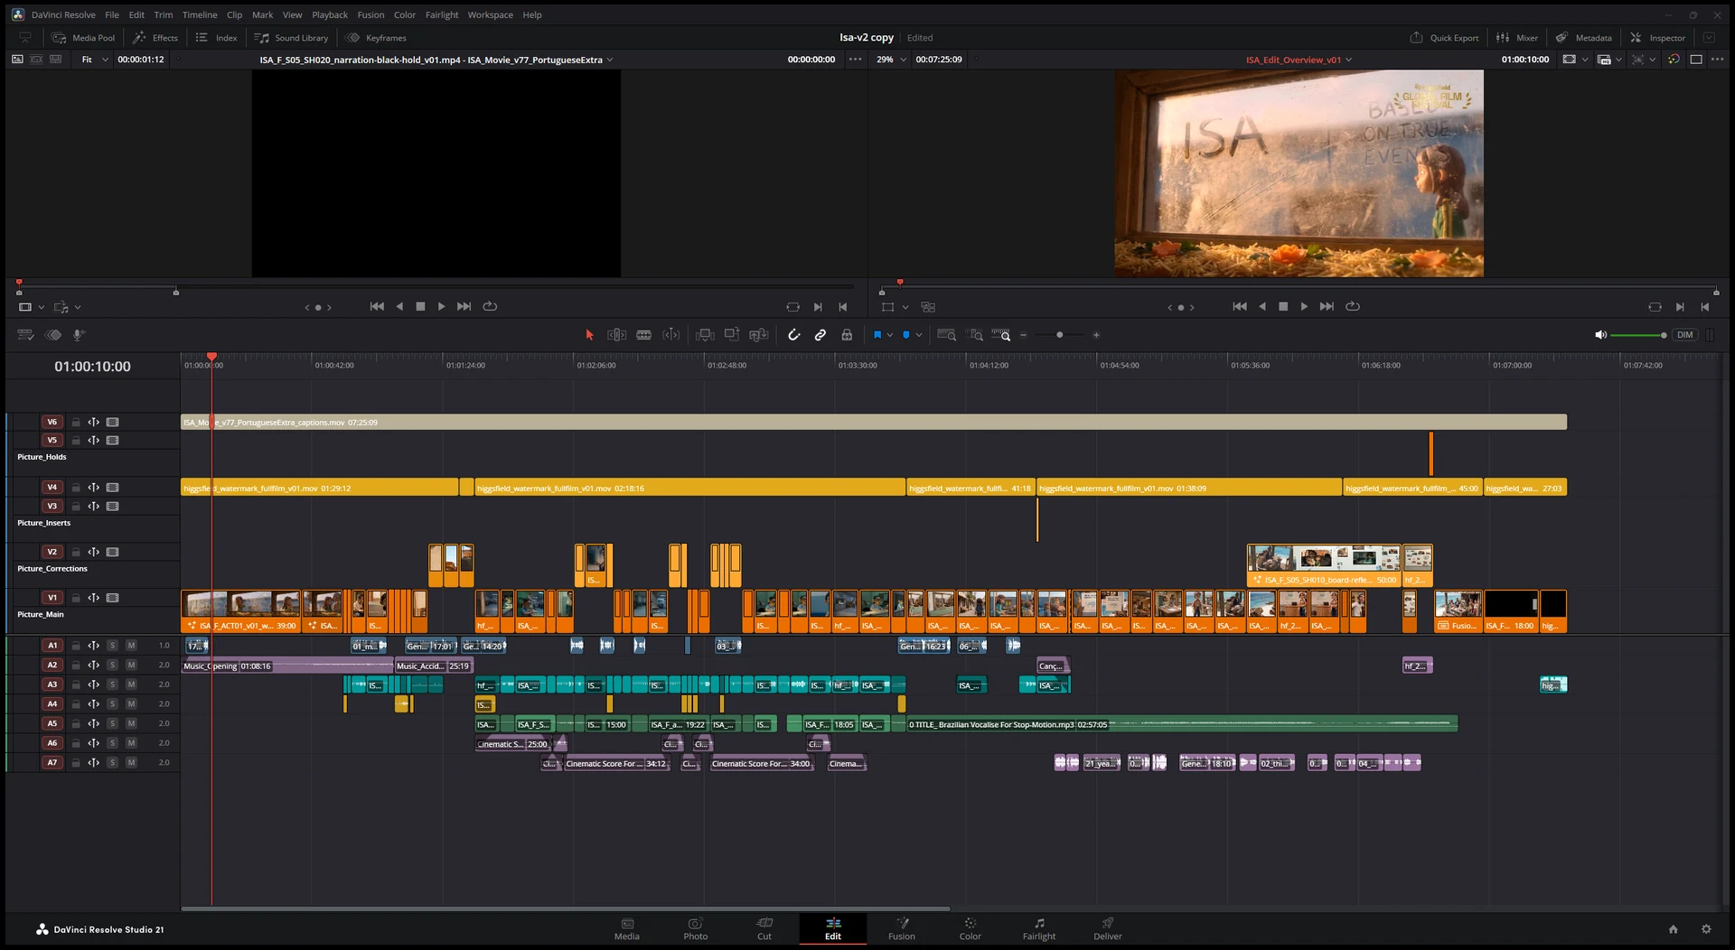This screenshot has width=1735, height=950.
Task: Click the zoom in plus button
Action: click(x=1096, y=335)
